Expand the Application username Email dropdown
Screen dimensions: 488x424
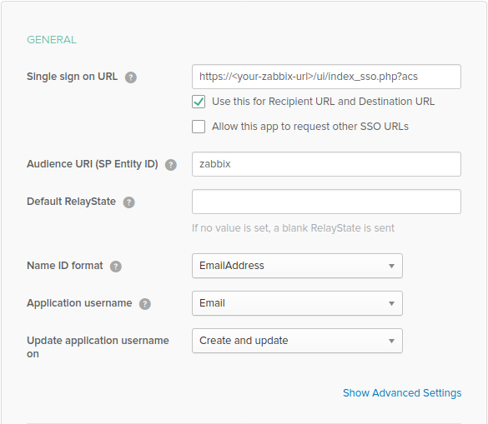pos(297,303)
